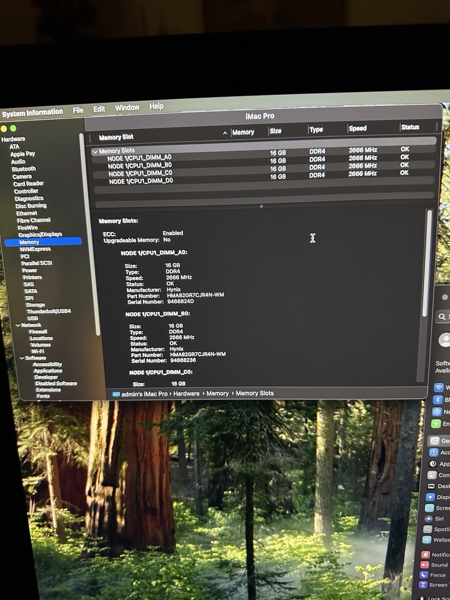This screenshot has height=600, width=450.
Task: Select Ethernet in the Hardware sidebar
Action: (27, 213)
